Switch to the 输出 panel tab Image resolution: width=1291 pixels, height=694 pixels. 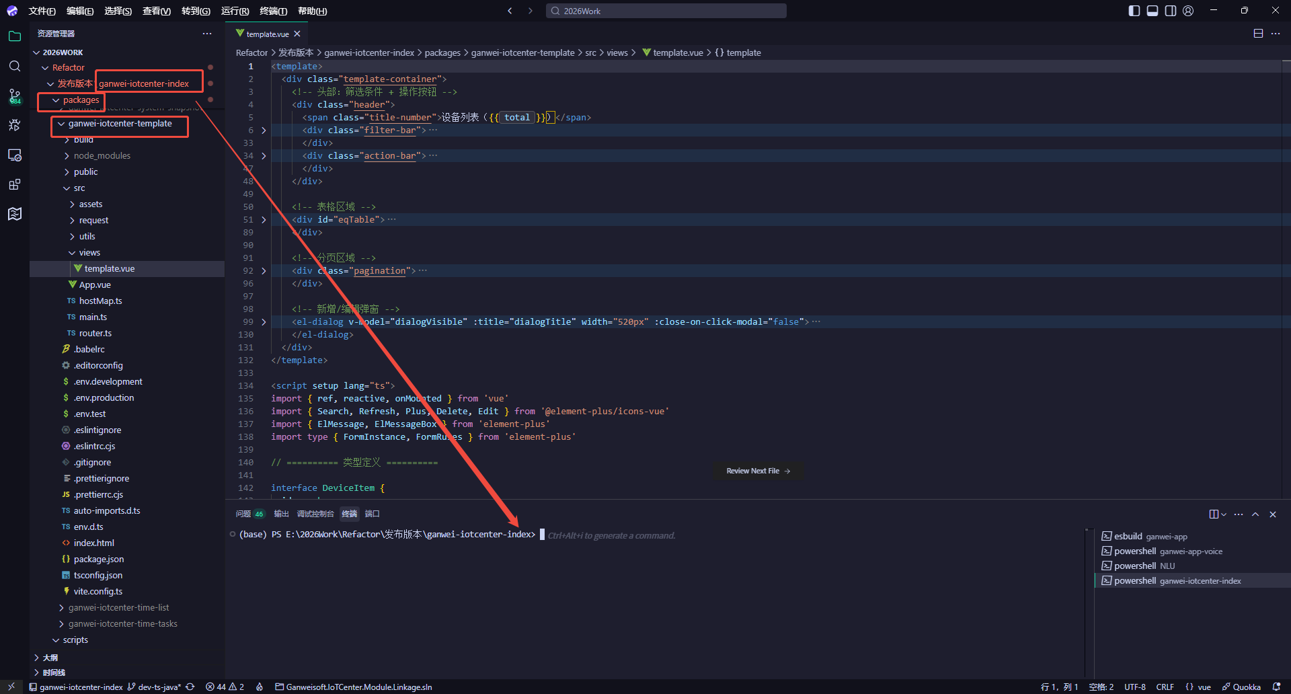tap(281, 514)
